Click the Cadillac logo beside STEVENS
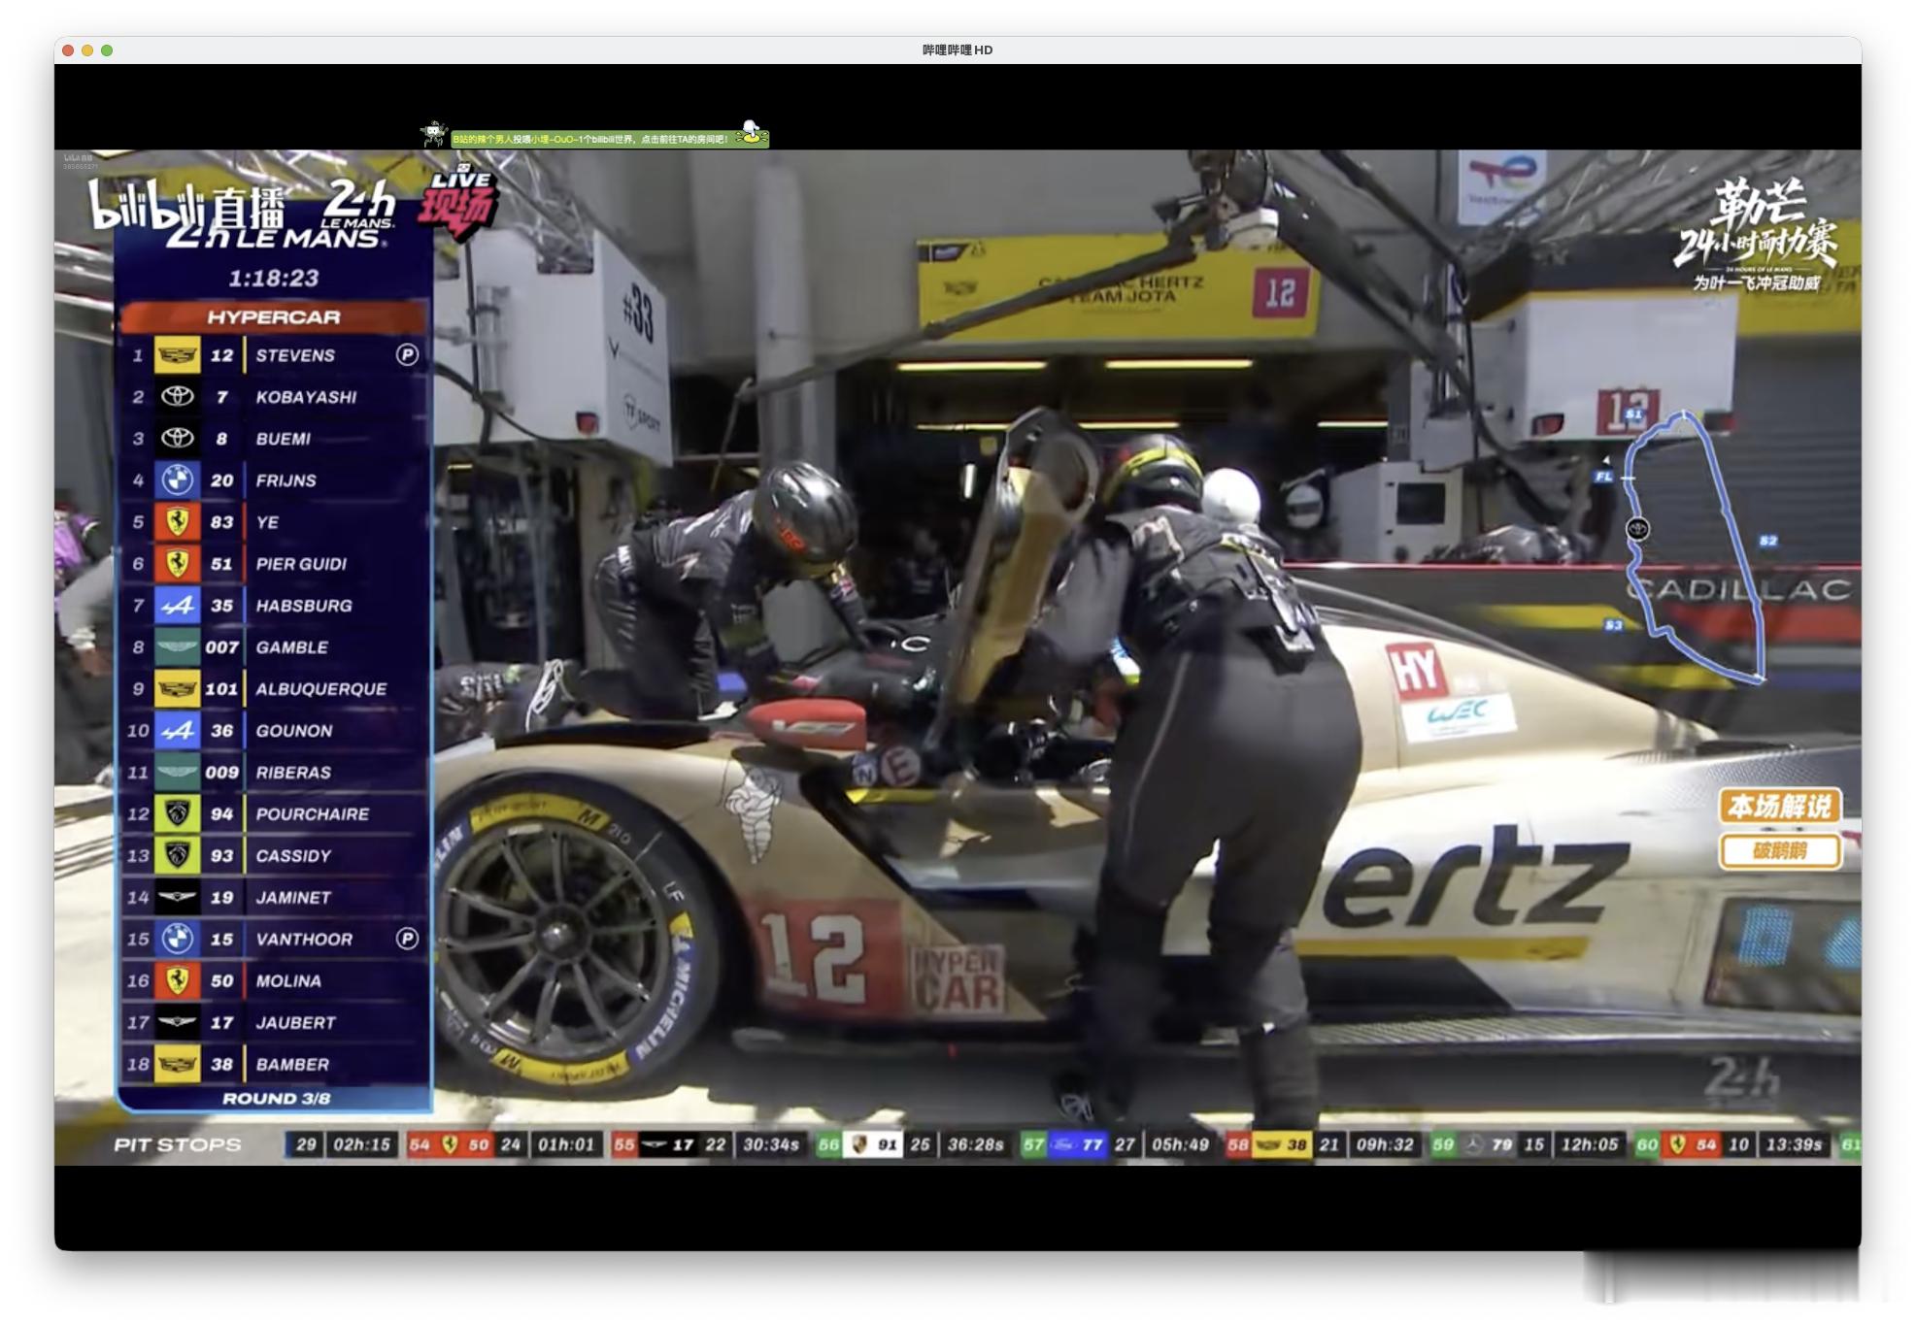This screenshot has width=1916, height=1323. pos(177,355)
